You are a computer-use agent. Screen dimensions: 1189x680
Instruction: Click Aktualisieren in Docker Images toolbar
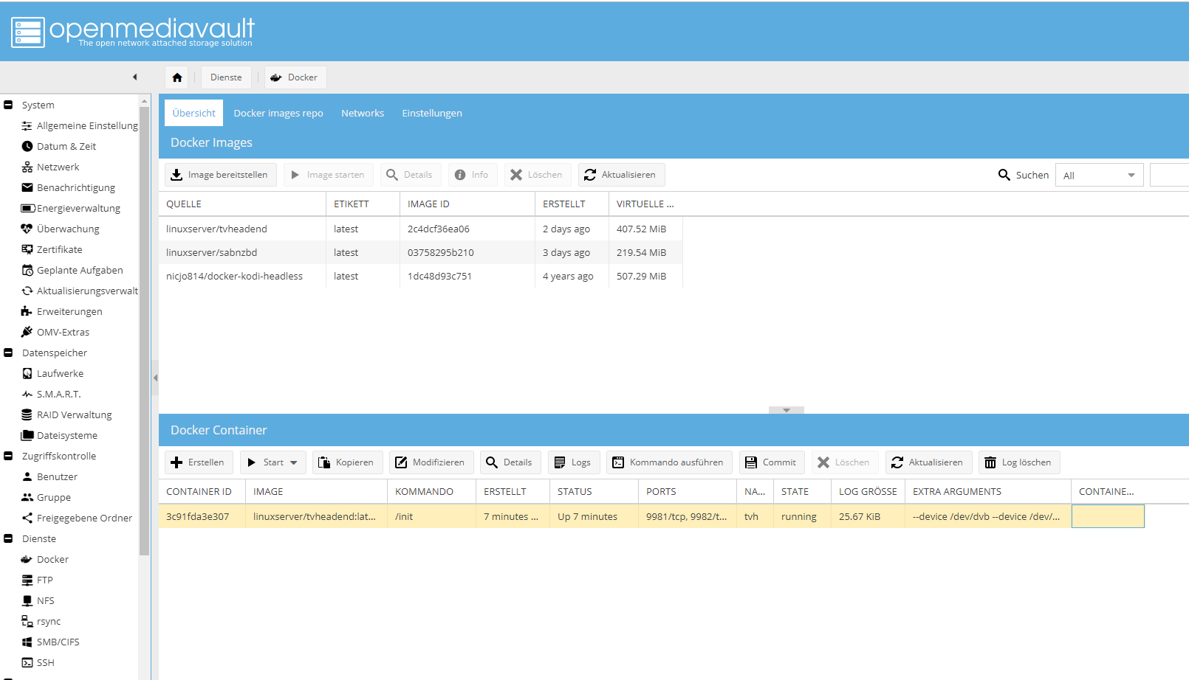click(x=621, y=175)
